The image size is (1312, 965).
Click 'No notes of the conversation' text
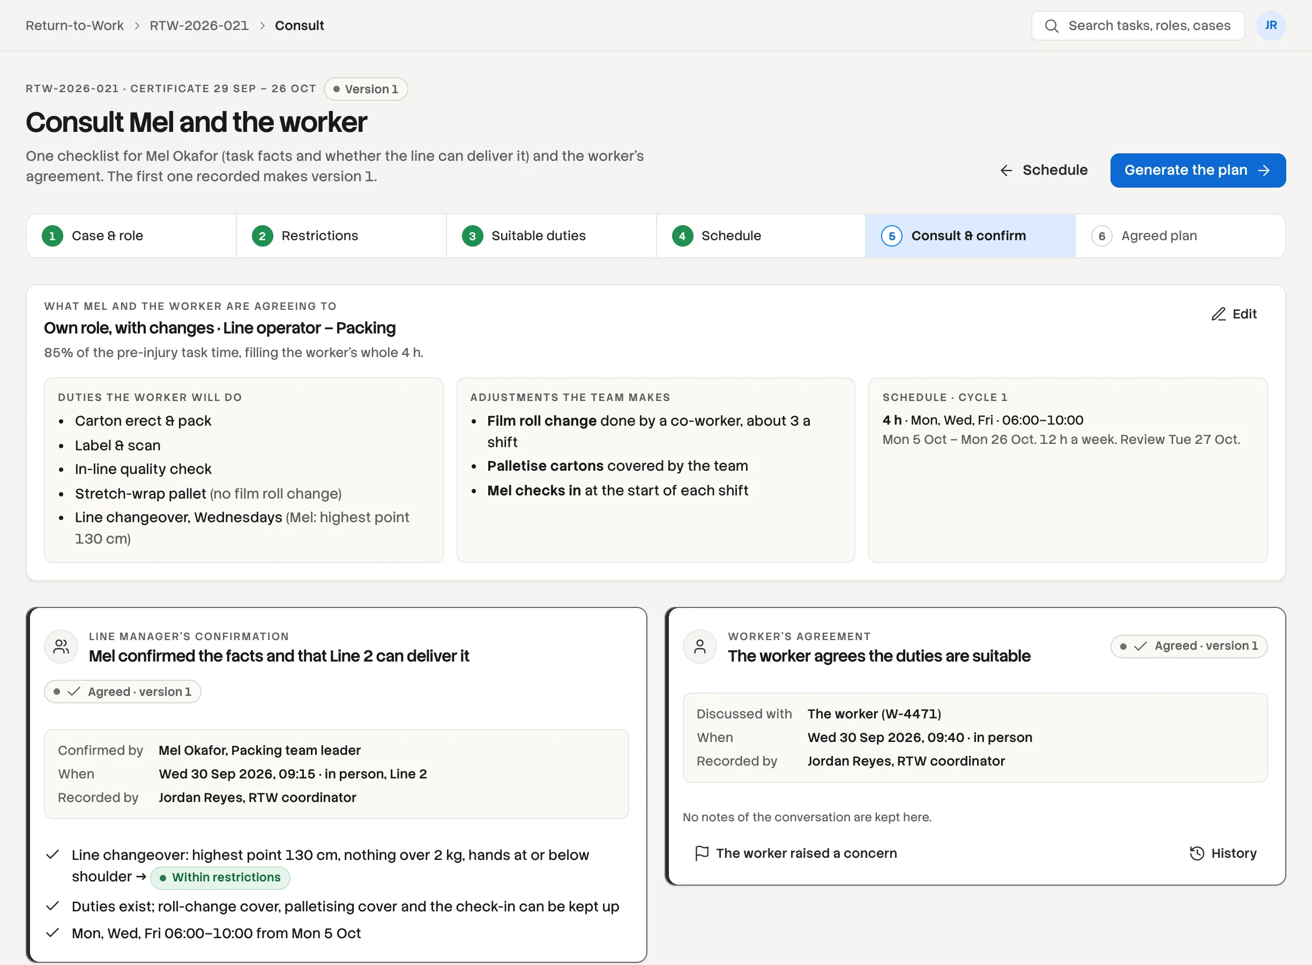[807, 817]
